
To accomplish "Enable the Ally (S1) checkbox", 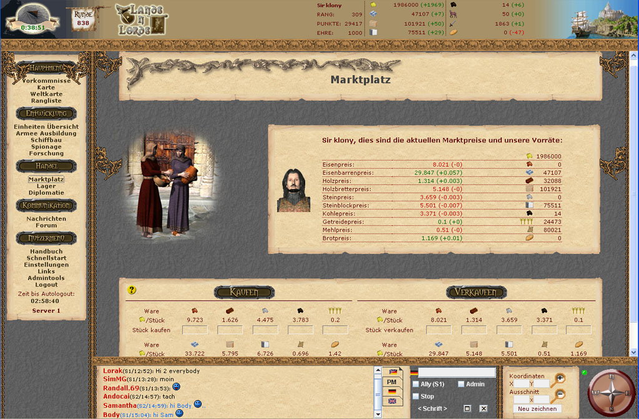I will pos(416,384).
